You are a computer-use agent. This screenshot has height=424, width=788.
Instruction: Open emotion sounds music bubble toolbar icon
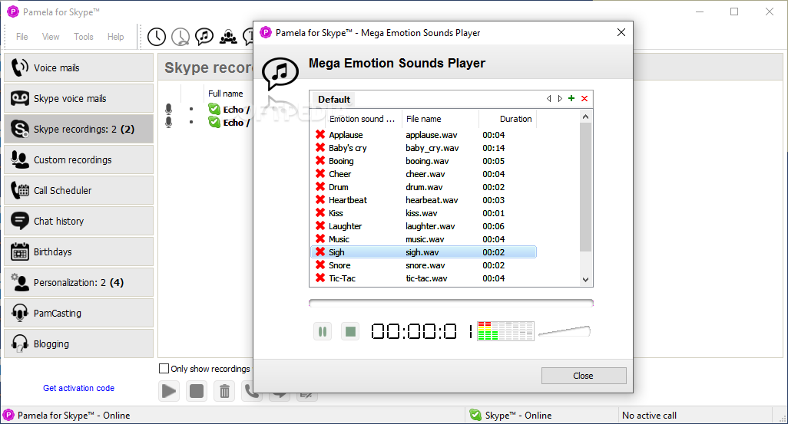[x=204, y=36]
